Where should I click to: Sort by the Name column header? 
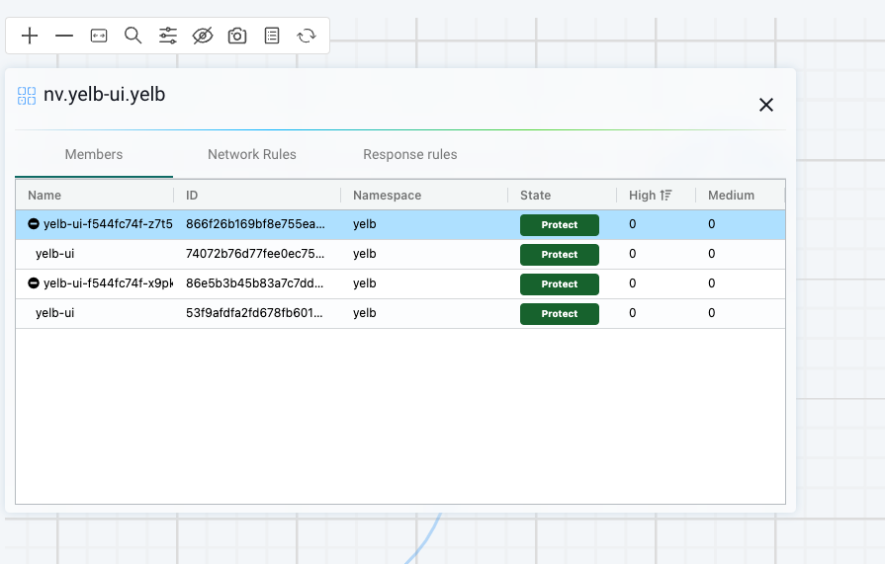tap(44, 196)
